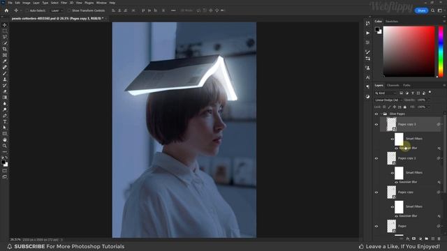Screen dimensions: 447x251
Task: Open more options ellipsis in options bar
Action: pos(173,10)
